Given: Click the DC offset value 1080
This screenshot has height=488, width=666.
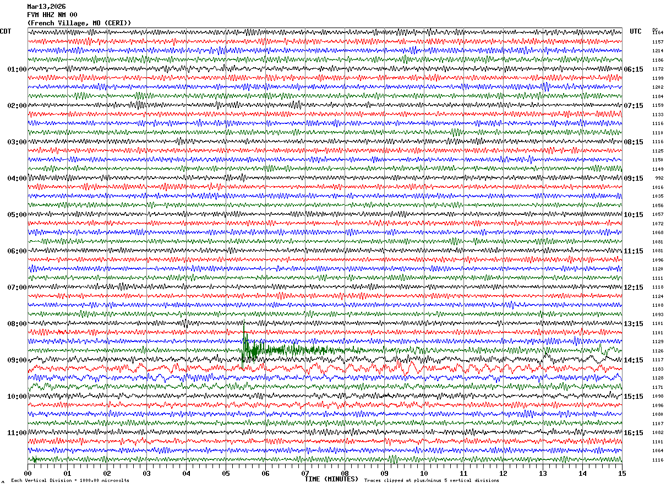Looking at the screenshot, I should coord(658,414).
